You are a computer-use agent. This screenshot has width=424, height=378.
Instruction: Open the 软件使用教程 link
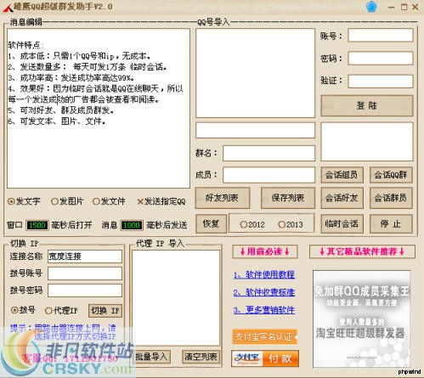[264, 274]
